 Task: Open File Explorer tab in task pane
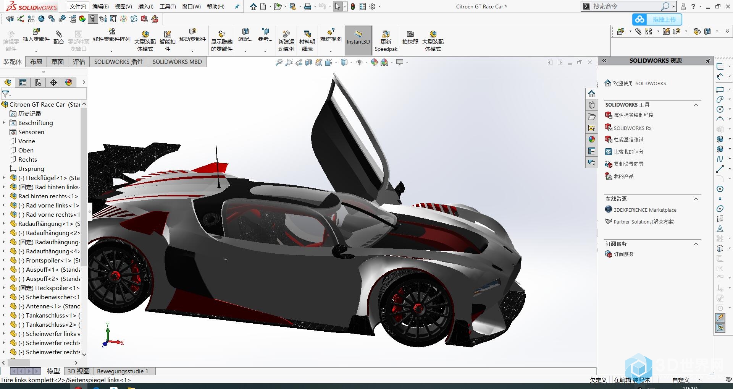click(x=591, y=117)
